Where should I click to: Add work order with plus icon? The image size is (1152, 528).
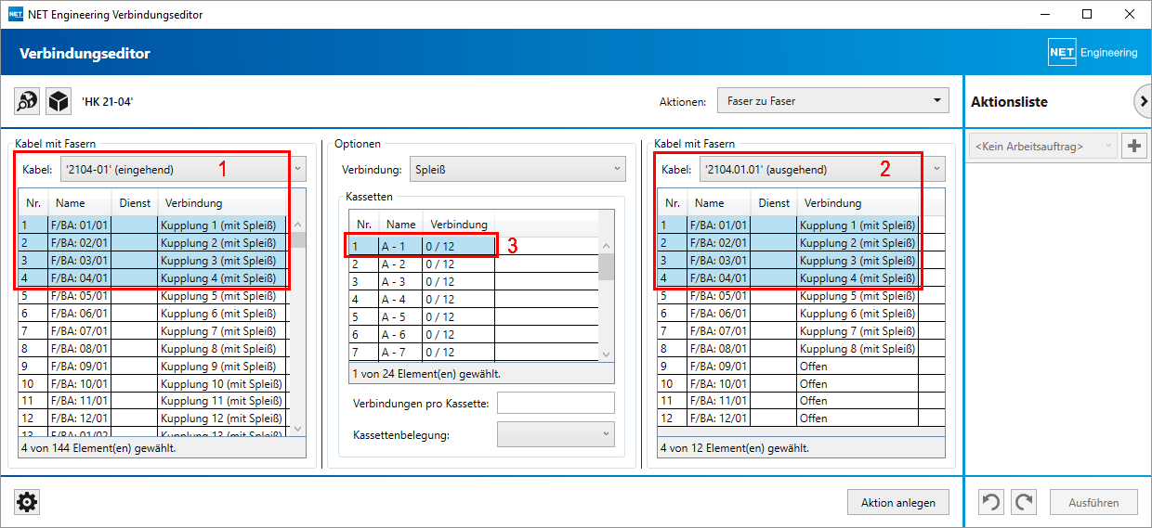1133,147
